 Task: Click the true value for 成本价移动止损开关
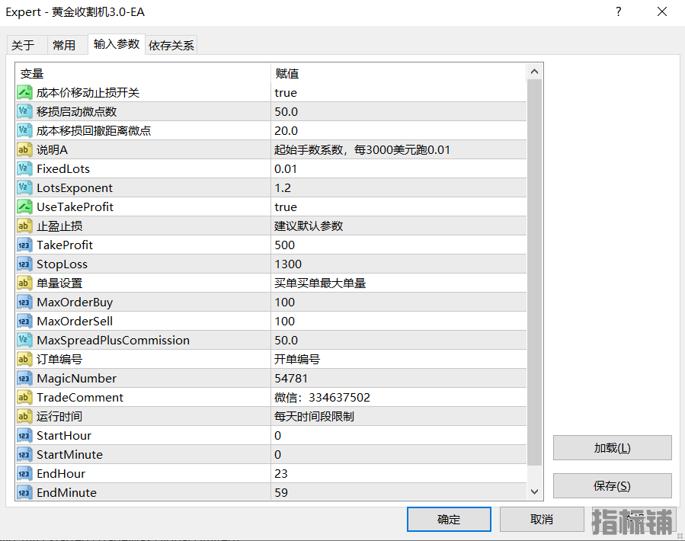point(286,93)
